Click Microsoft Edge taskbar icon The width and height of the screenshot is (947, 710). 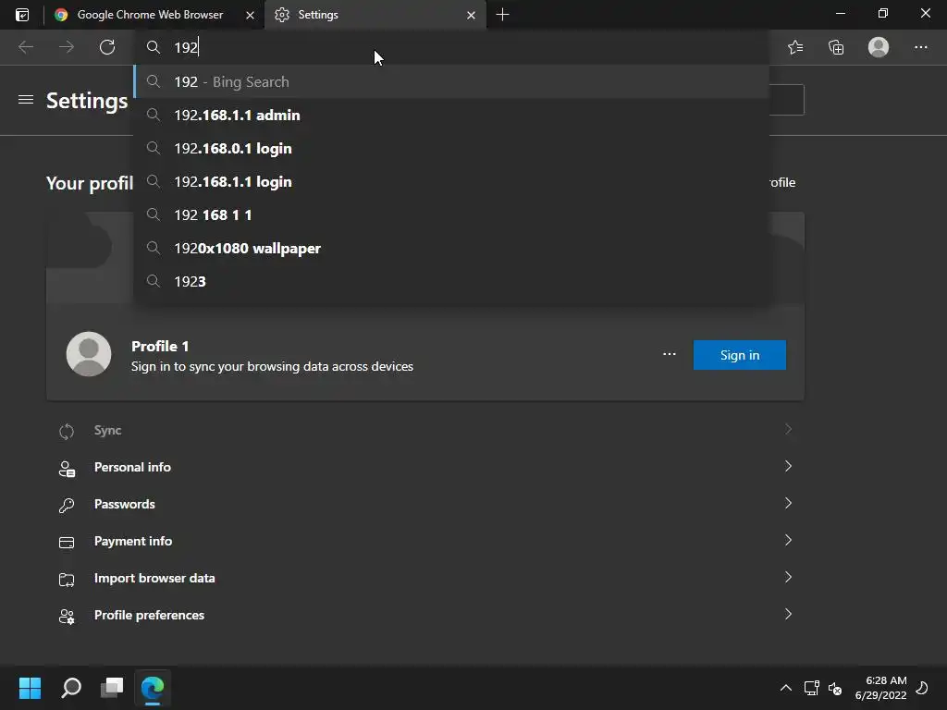pos(153,688)
